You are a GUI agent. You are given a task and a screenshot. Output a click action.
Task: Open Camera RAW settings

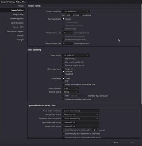tap(19, 27)
